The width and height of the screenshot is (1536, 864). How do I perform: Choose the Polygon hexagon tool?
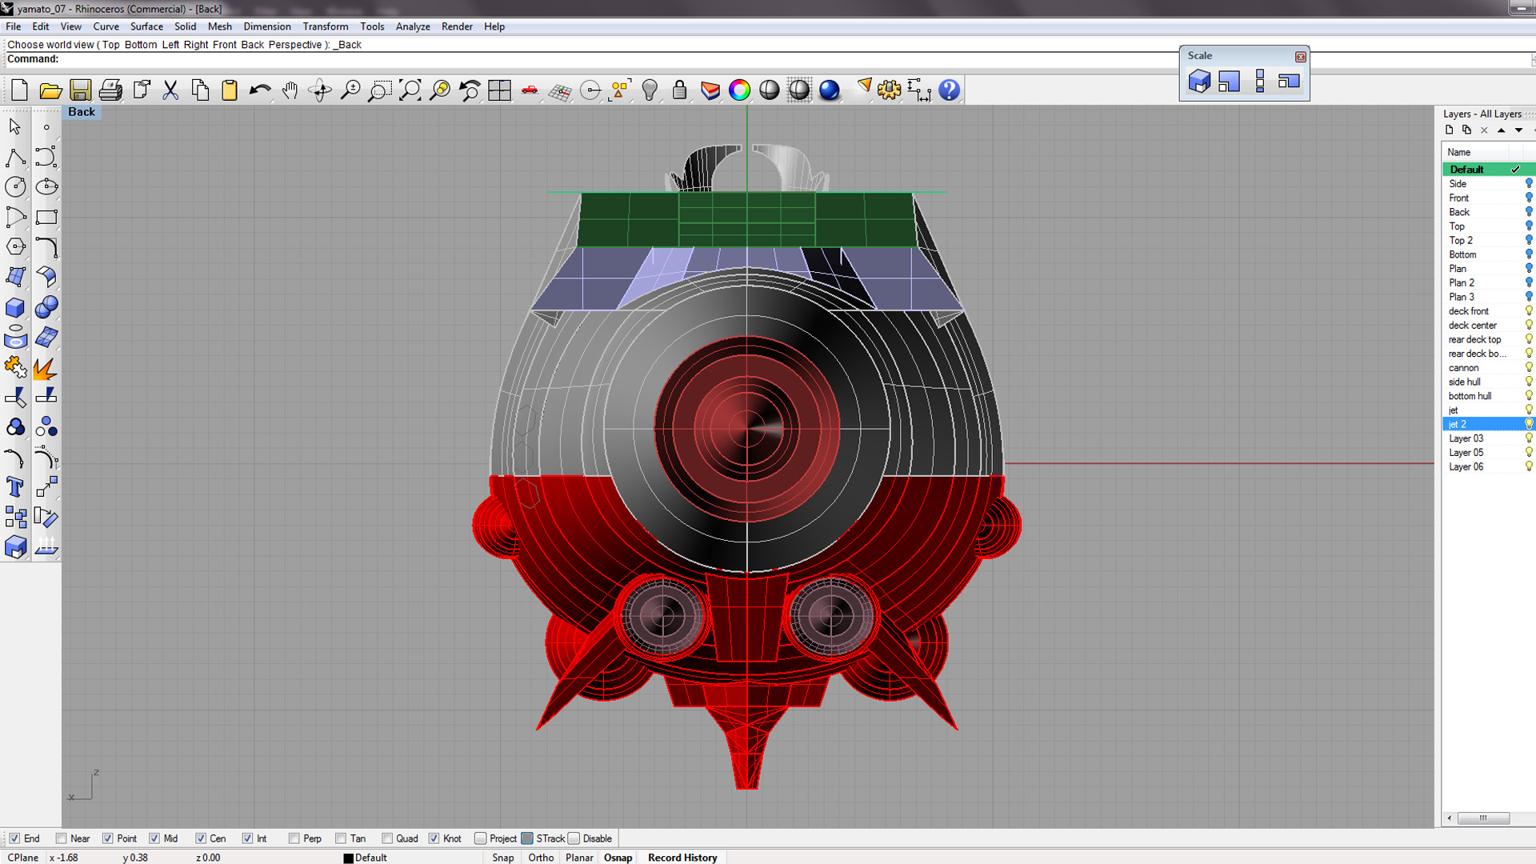pos(15,247)
